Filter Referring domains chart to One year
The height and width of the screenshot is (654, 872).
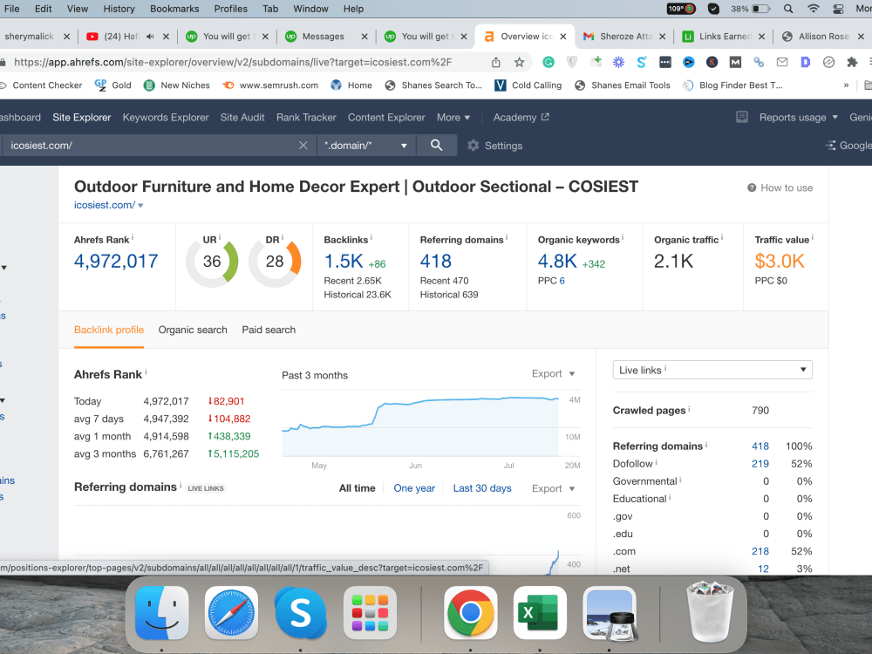point(414,488)
